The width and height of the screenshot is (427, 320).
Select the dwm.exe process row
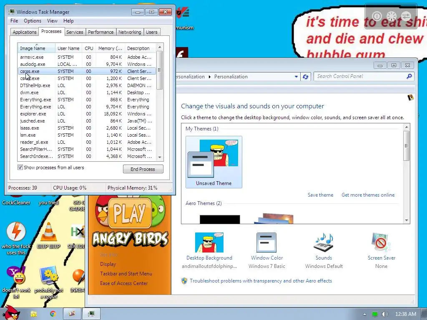87,92
